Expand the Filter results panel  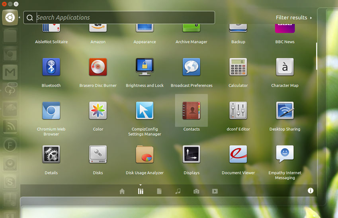click(x=294, y=18)
